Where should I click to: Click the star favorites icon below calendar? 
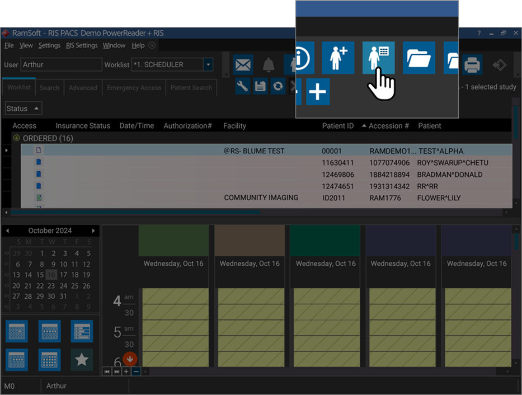tap(82, 360)
